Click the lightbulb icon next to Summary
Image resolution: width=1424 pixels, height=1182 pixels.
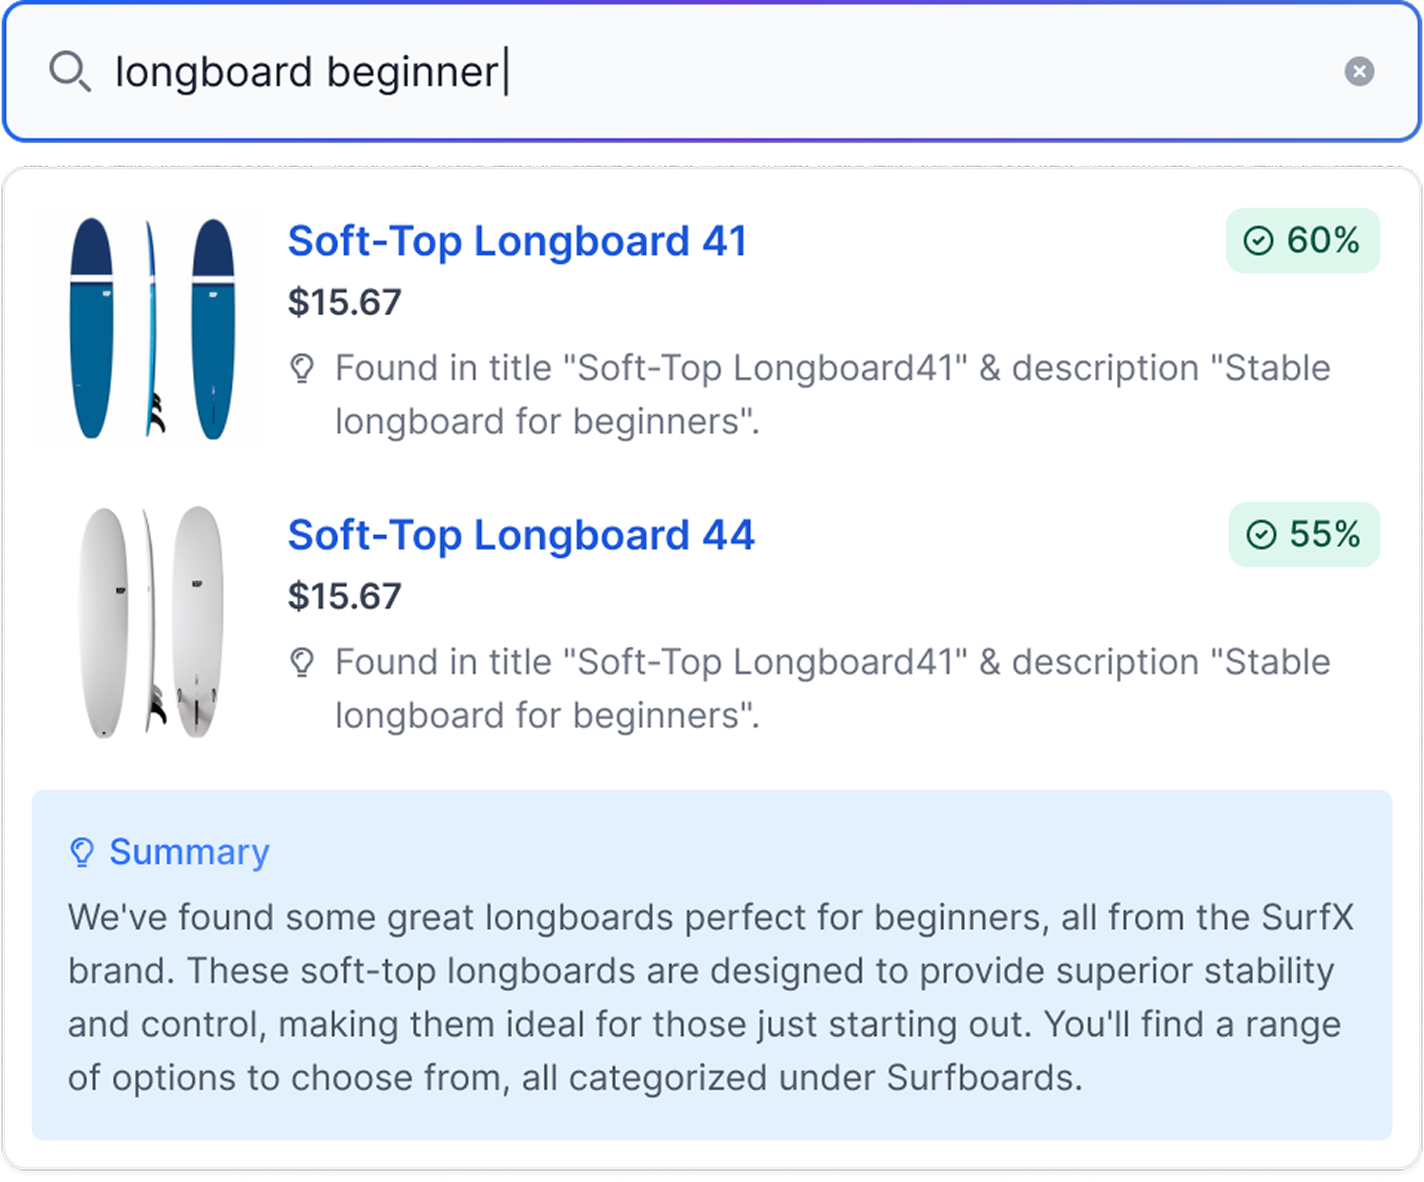(82, 852)
